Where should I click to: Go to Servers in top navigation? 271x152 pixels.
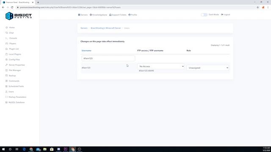pyautogui.click(x=83, y=15)
